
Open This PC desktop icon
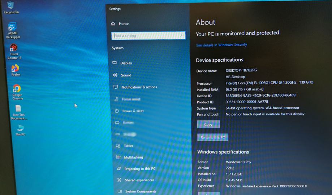[x=20, y=130]
